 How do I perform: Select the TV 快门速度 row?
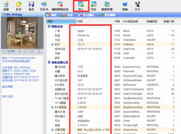coord(111,98)
